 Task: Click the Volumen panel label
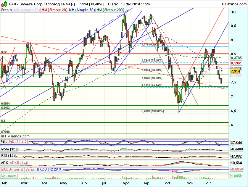click(9, 176)
